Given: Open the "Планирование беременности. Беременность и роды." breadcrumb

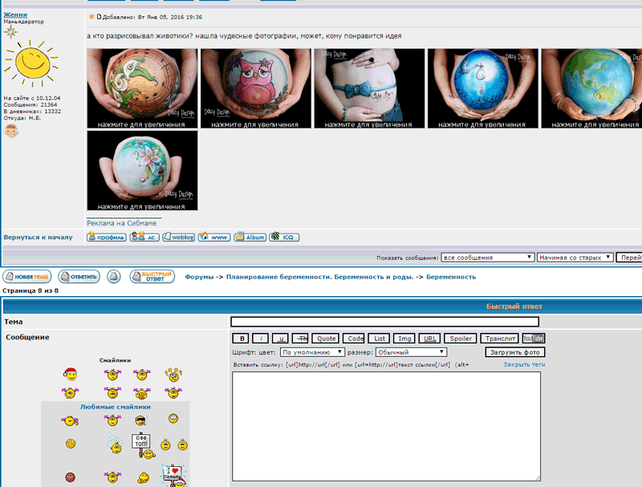Looking at the screenshot, I should [319, 277].
